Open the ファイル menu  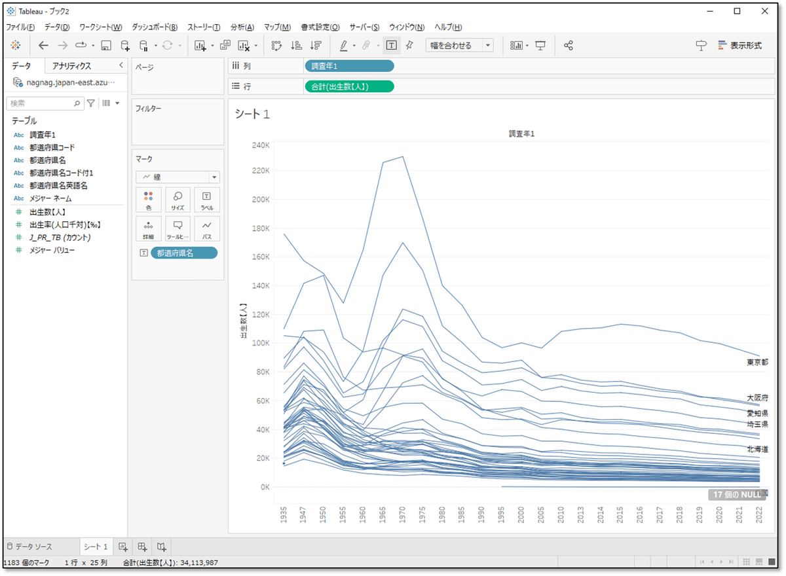pyautogui.click(x=20, y=27)
